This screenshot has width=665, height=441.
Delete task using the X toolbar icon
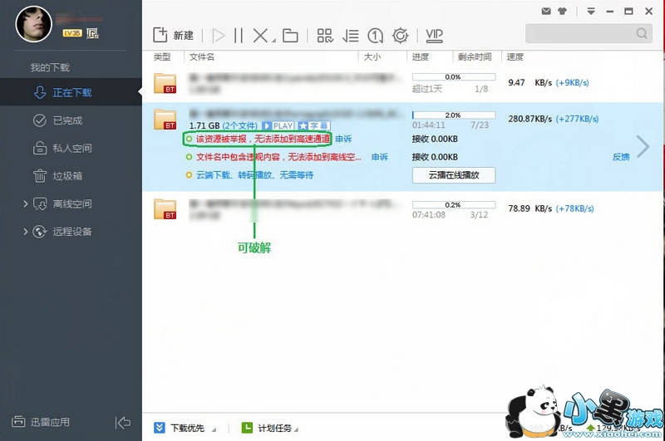point(260,36)
